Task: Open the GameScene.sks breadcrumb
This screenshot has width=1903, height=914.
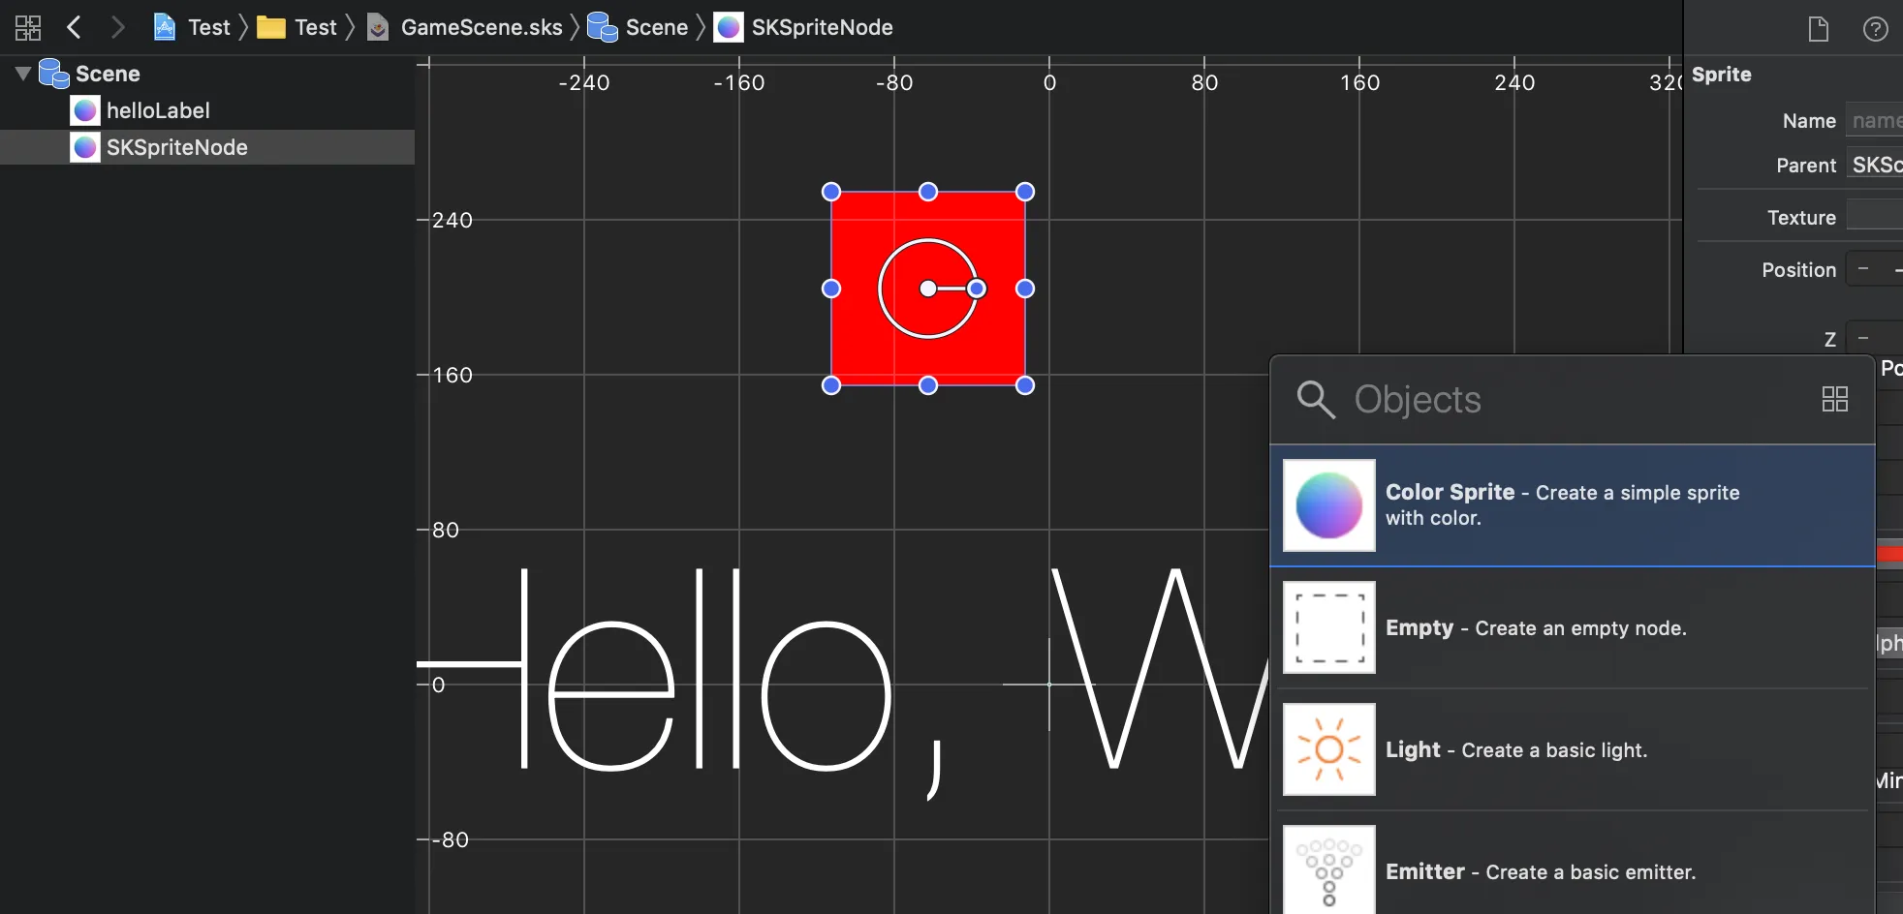Action: (465, 27)
